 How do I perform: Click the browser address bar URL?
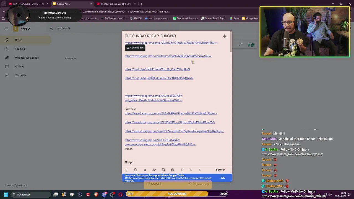(x=124, y=12)
